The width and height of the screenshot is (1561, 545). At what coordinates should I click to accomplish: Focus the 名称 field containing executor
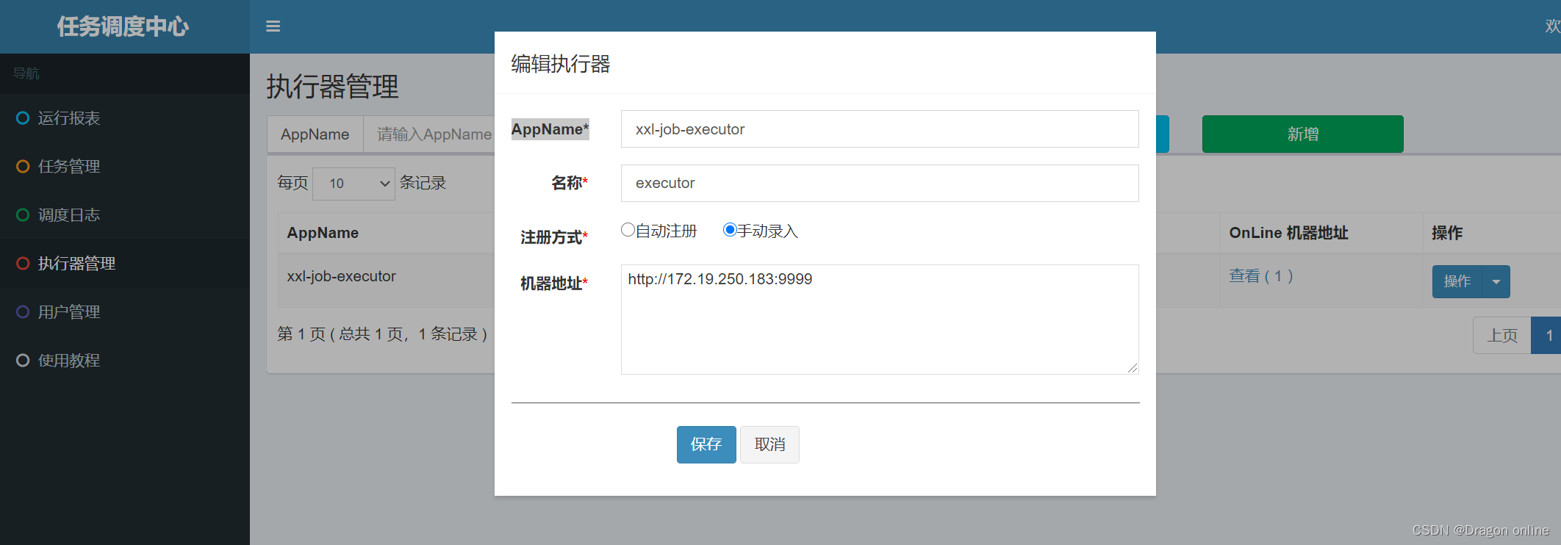click(x=880, y=183)
